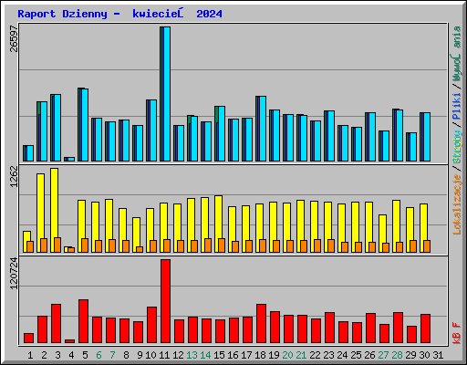The width and height of the screenshot is (467, 365).
Task: Select the red bar for day 5
Action: click(x=84, y=321)
